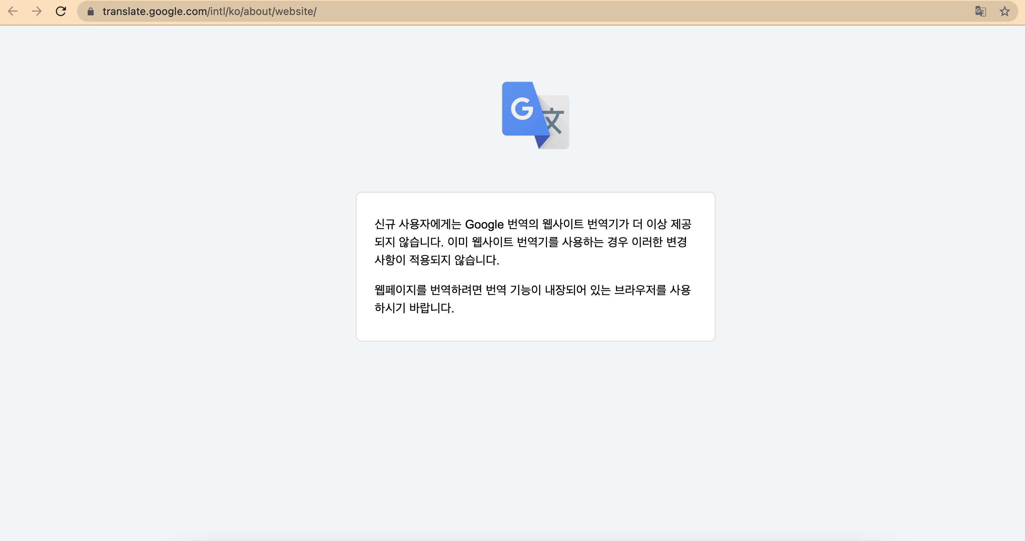Viewport: 1025px width, 541px height.
Task: Open the translate this page icon
Action: click(x=980, y=11)
